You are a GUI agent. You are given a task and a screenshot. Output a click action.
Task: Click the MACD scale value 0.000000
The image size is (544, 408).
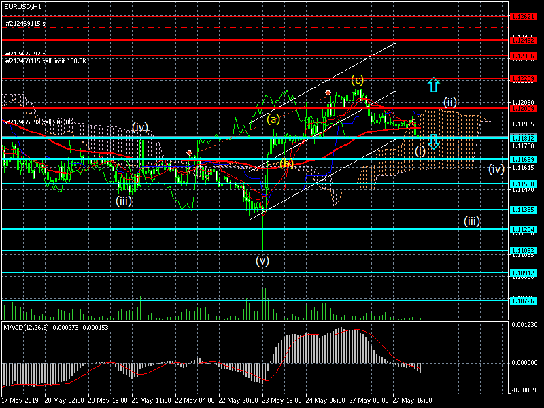524,363
